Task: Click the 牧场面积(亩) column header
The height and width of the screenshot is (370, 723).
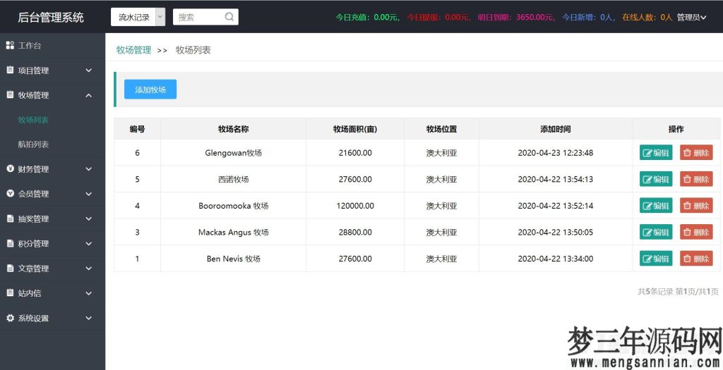Action: pyautogui.click(x=355, y=129)
